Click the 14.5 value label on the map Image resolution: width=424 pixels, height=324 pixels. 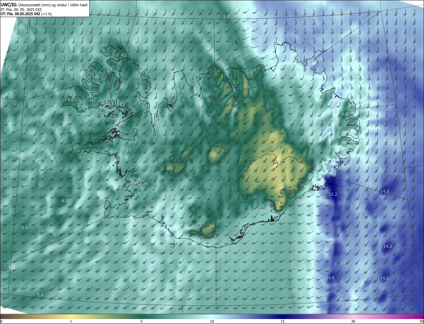(385, 191)
